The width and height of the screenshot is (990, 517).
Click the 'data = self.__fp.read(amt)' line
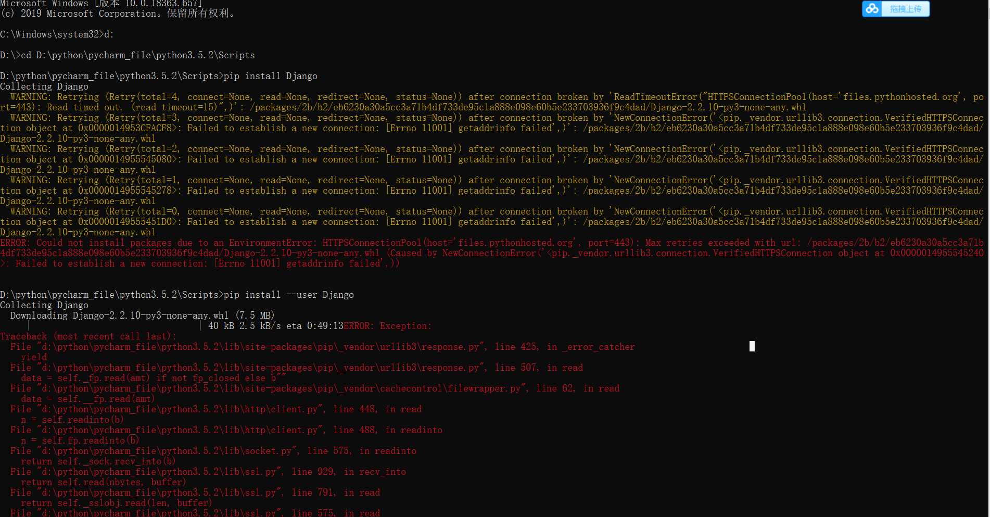click(x=88, y=399)
